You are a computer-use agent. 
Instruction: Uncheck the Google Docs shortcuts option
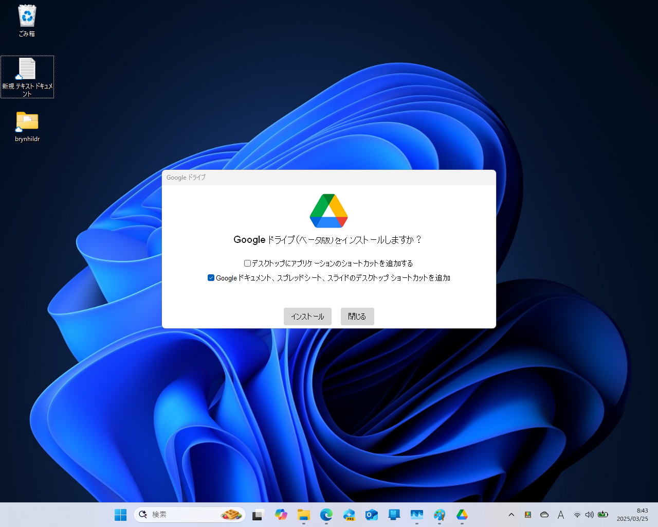click(211, 277)
